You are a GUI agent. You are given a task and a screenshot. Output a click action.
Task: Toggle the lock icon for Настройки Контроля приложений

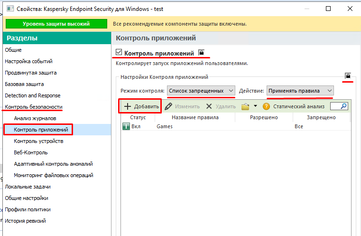[x=348, y=76]
